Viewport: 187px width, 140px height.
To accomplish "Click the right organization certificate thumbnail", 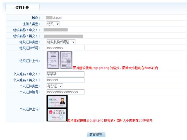I will (x=66, y=60).
